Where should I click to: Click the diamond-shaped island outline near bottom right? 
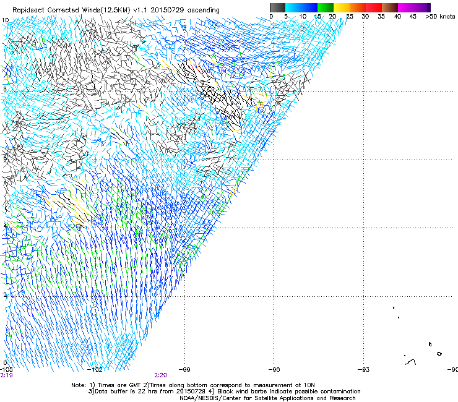(x=439, y=354)
